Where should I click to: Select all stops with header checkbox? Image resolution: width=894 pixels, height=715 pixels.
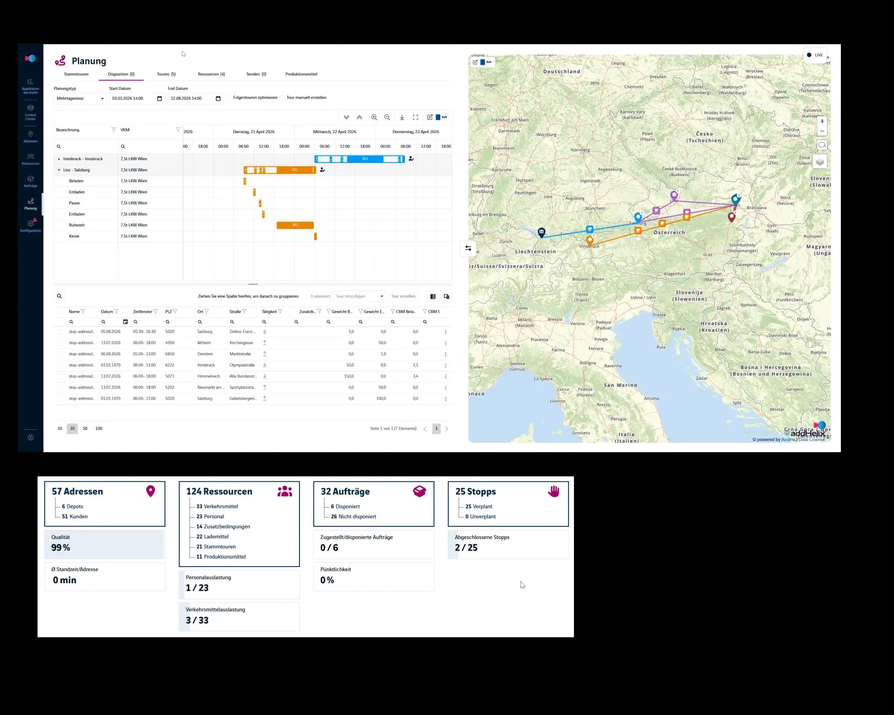pos(60,312)
